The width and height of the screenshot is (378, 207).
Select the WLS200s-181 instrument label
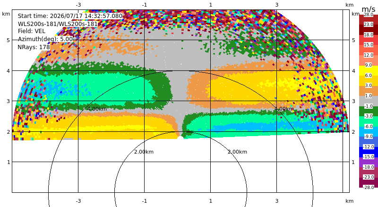pos(58,24)
